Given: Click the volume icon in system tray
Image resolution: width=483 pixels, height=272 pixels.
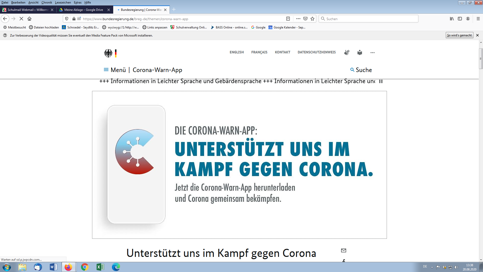Looking at the screenshot, I should [456, 267].
